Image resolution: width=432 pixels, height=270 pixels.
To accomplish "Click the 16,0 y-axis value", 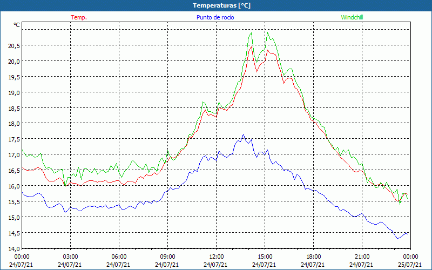I will coord(14,186).
